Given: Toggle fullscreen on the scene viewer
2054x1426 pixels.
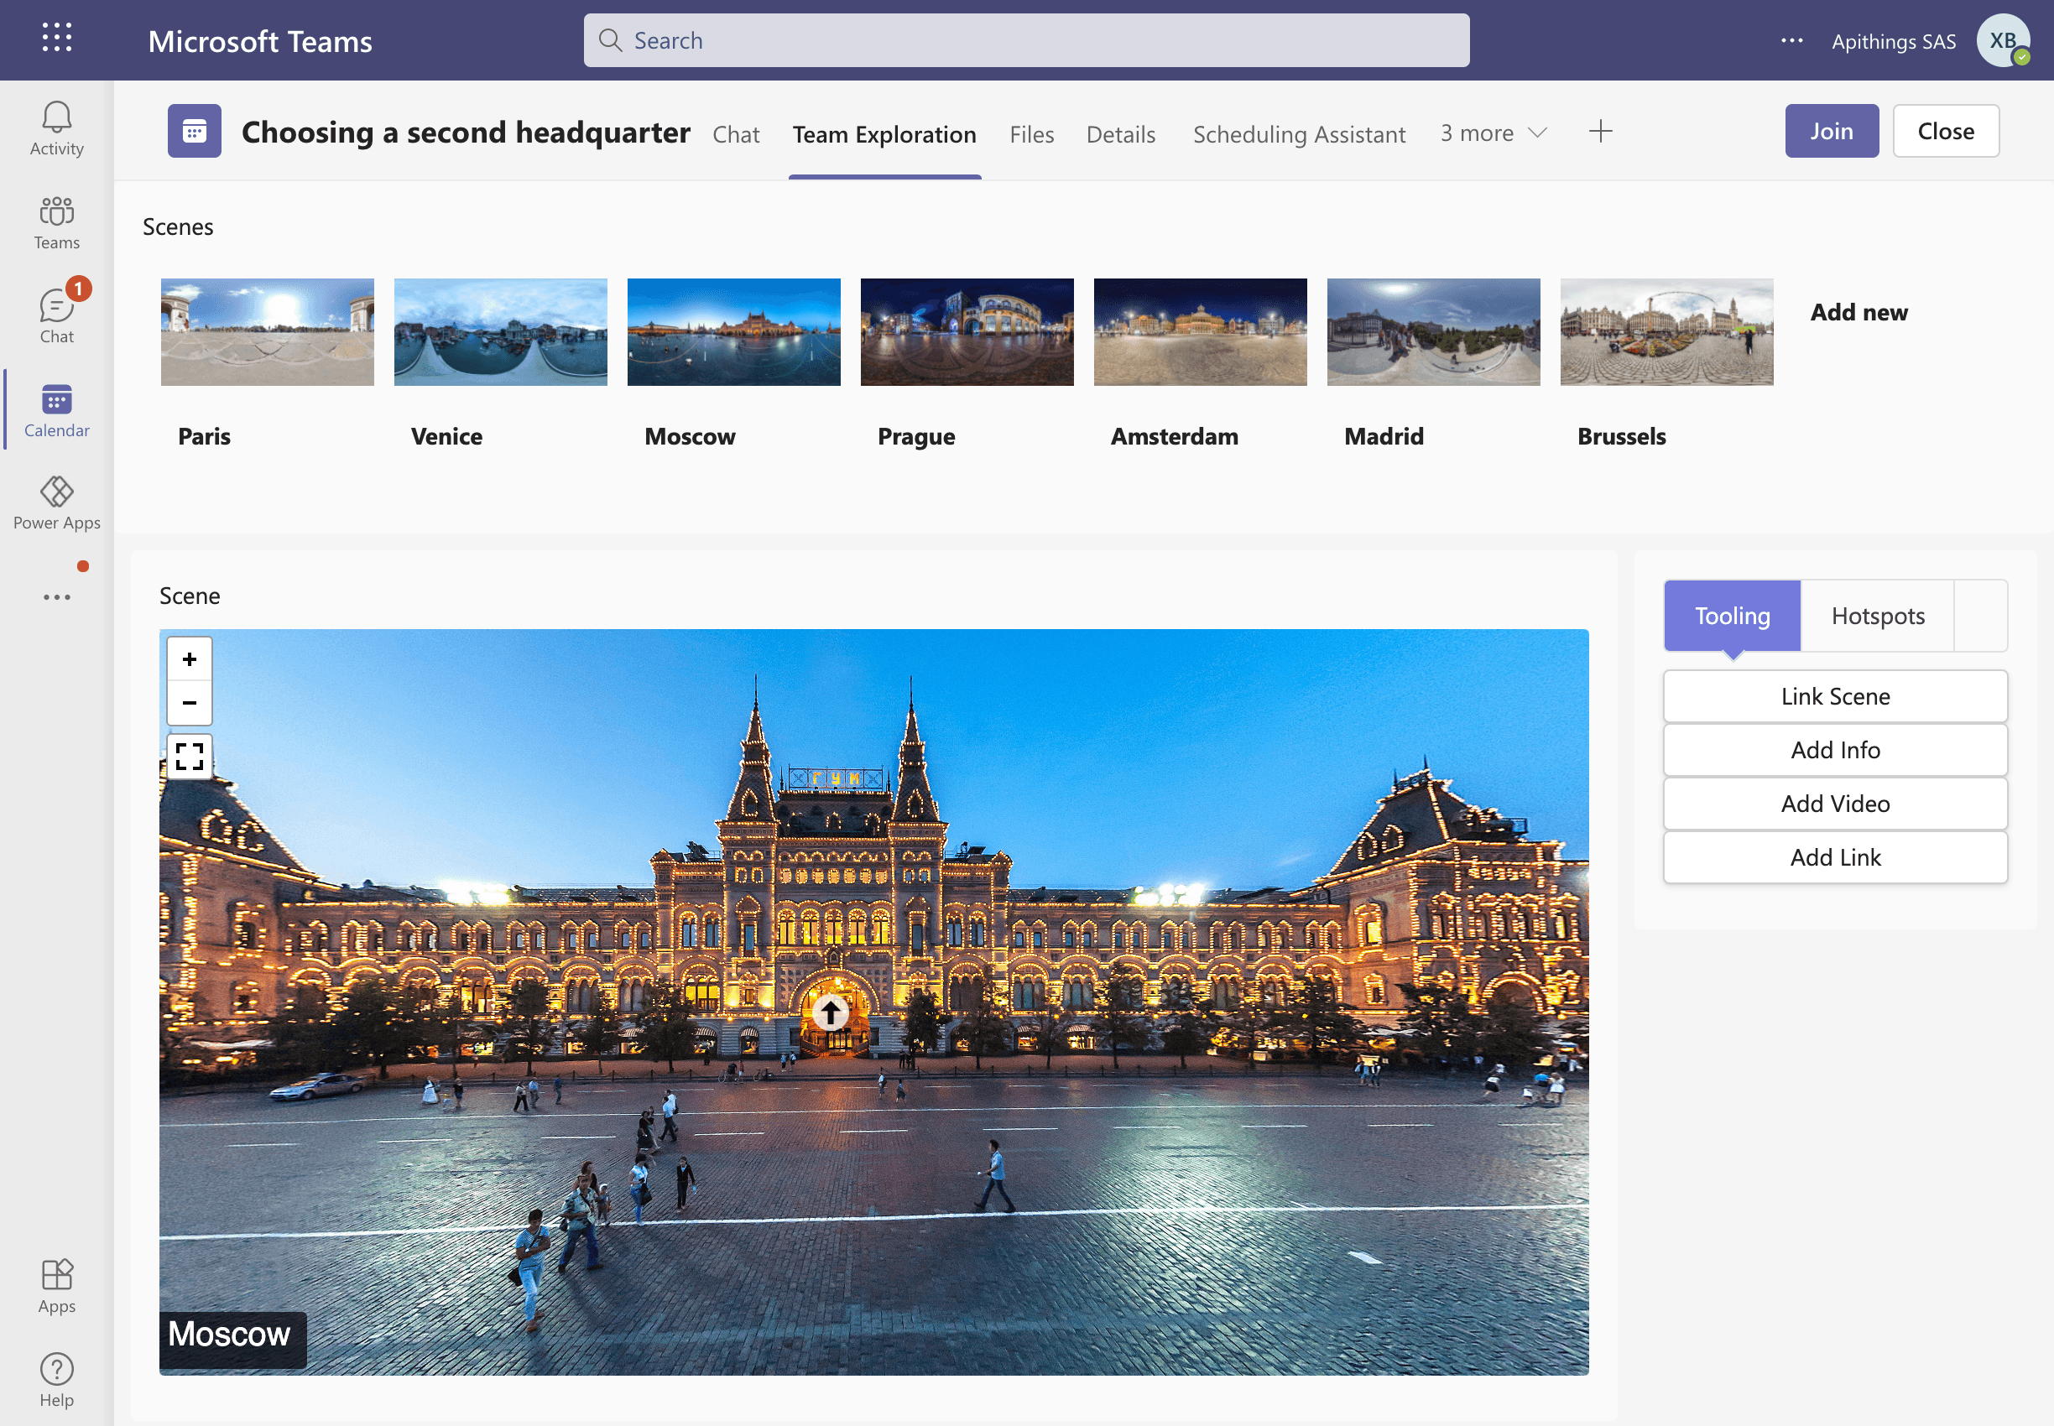Looking at the screenshot, I should click(190, 756).
